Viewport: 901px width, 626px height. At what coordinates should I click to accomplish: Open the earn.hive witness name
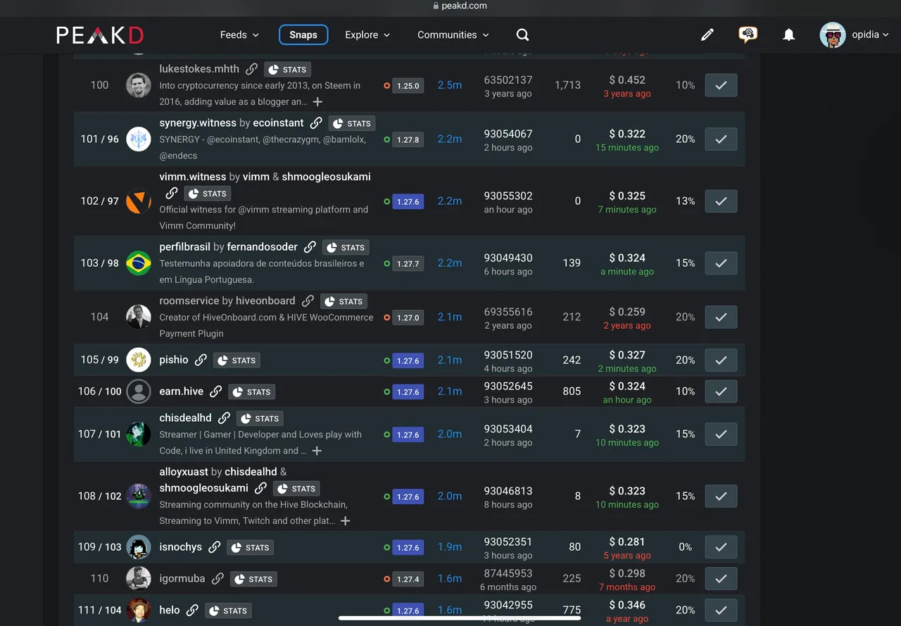point(181,392)
